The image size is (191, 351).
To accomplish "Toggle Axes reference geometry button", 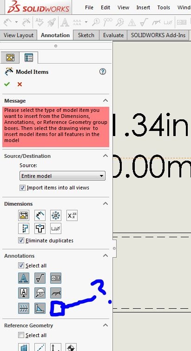I will 40,347.
